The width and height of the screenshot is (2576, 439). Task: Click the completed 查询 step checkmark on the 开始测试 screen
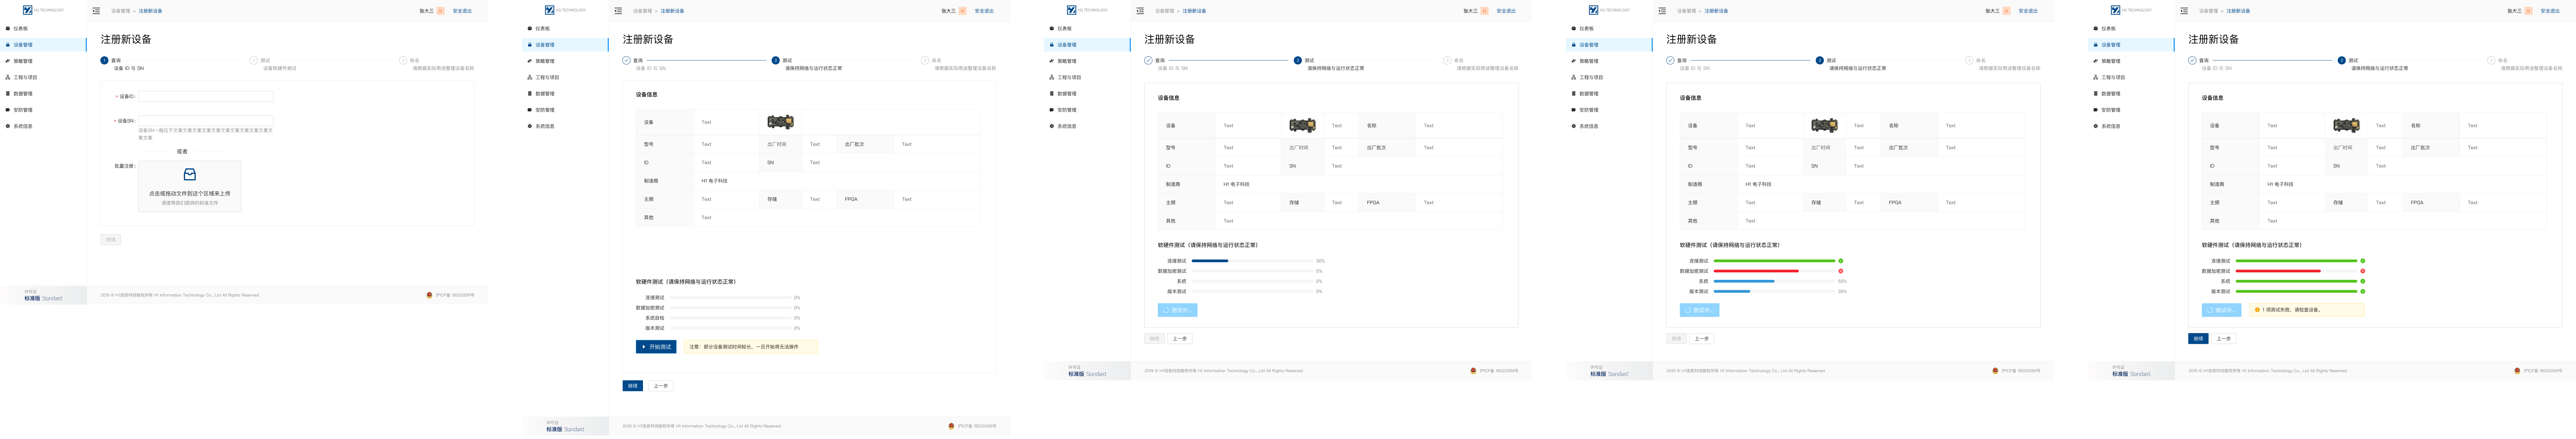[x=626, y=60]
